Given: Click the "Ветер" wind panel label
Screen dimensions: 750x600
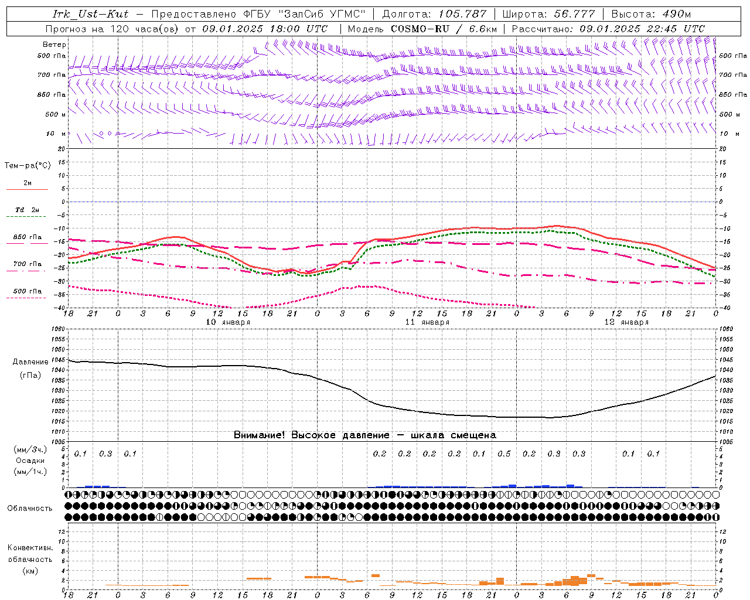Looking at the screenshot, I should [x=54, y=45].
